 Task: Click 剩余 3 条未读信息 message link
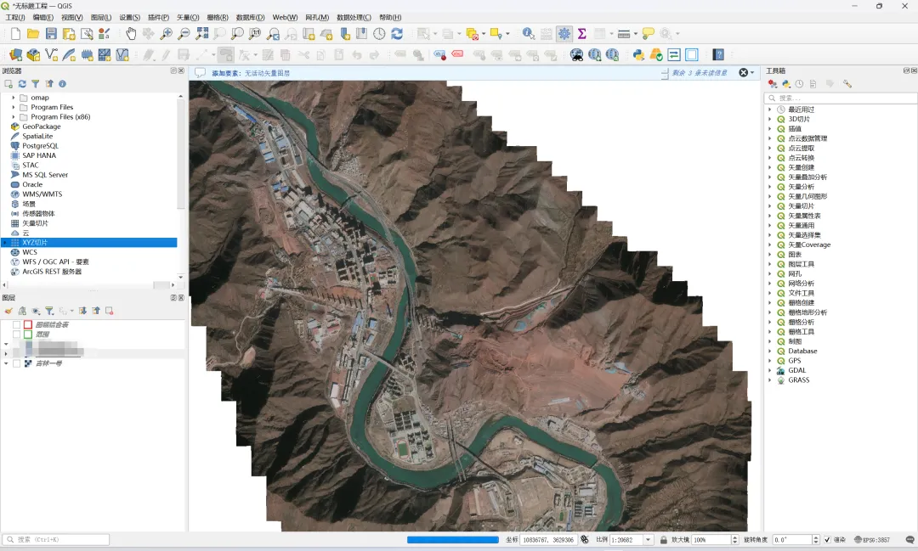click(x=700, y=73)
